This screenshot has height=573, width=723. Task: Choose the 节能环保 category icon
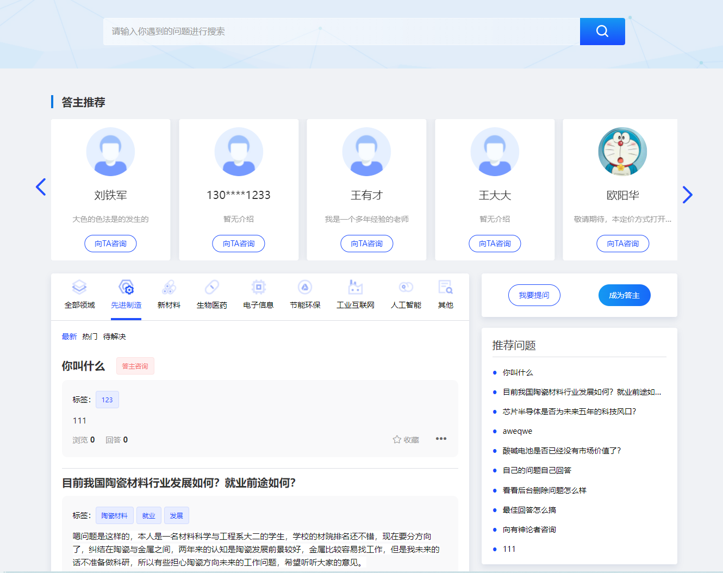305,287
